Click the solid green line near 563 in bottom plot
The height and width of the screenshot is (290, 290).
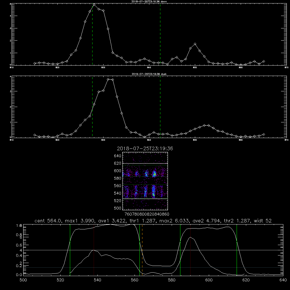(140, 250)
